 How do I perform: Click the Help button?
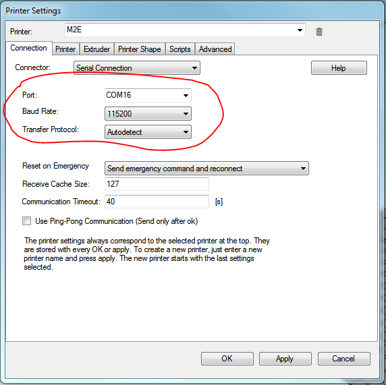339,68
